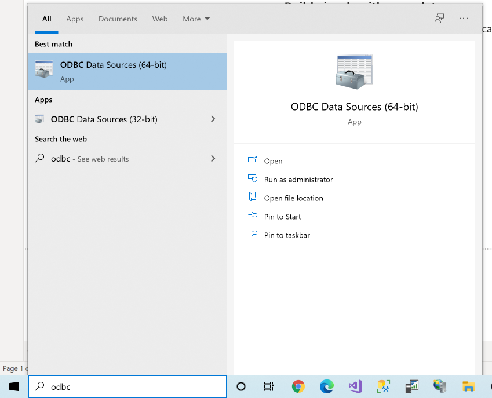Click Open action in preview pane
This screenshot has width=492, height=398.
[x=273, y=161]
